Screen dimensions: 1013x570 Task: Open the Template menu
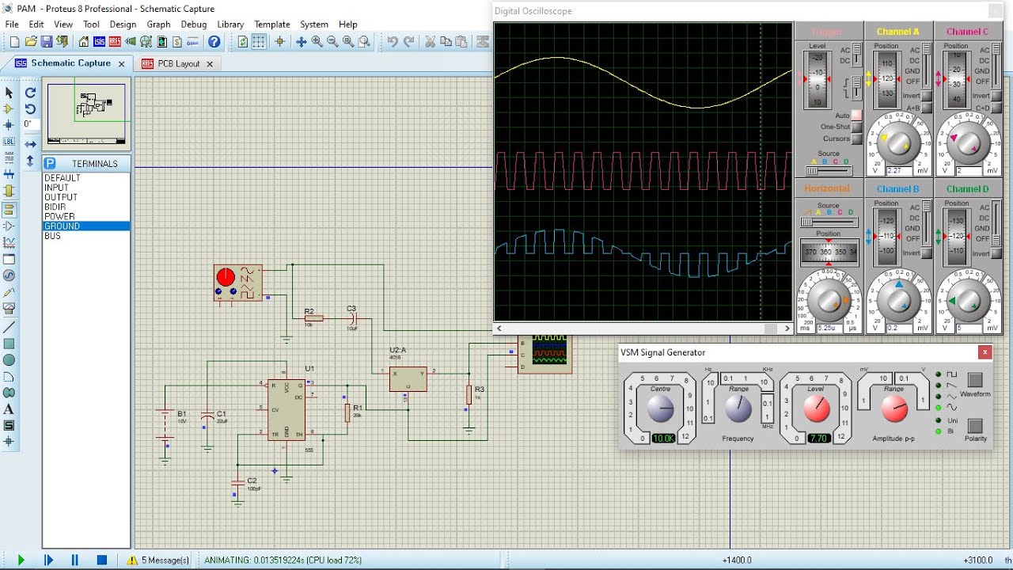coord(272,25)
